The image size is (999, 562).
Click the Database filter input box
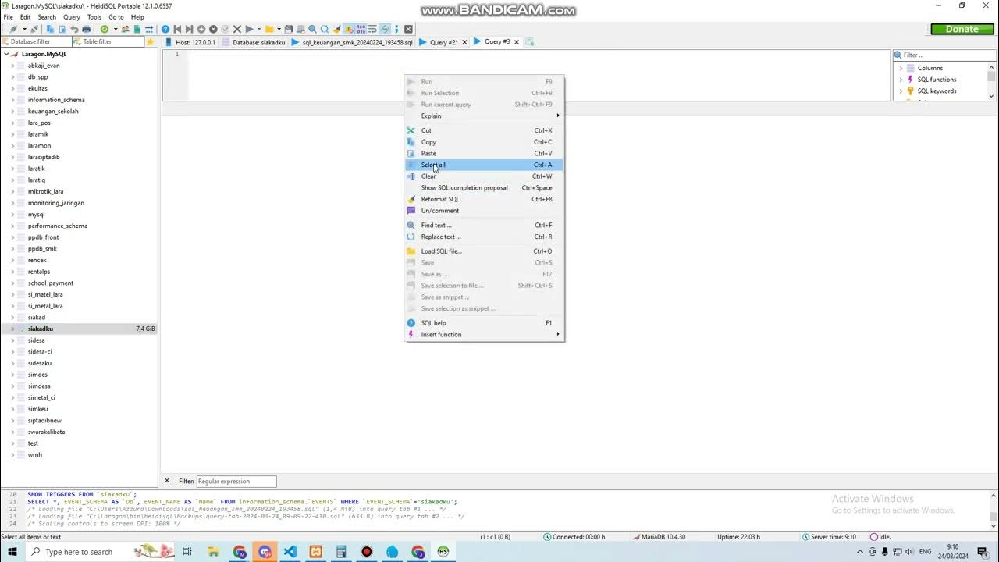35,41
